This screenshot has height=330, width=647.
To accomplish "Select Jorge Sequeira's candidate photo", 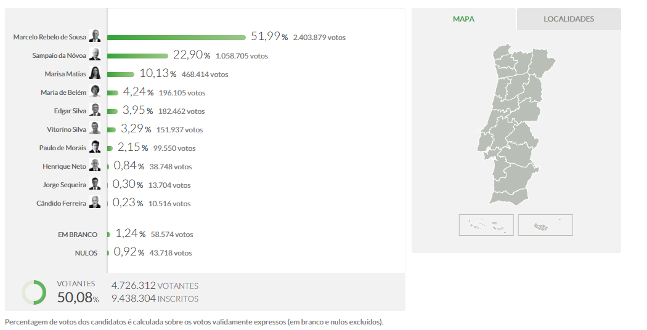I will tap(95, 184).
